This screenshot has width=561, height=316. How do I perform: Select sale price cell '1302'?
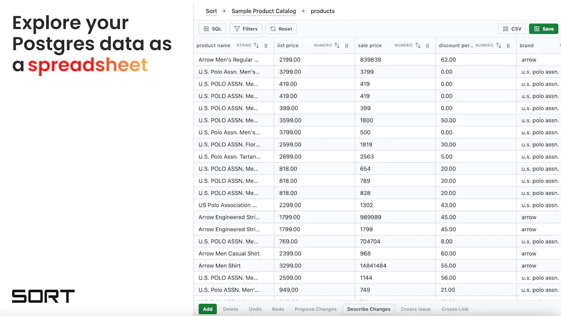[x=396, y=205]
